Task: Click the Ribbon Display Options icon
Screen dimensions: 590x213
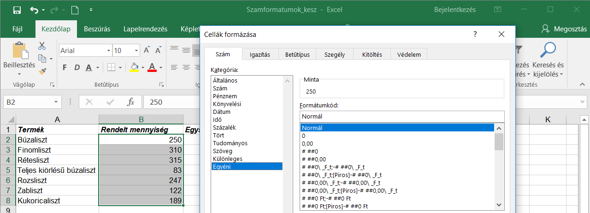Action: click(x=497, y=9)
